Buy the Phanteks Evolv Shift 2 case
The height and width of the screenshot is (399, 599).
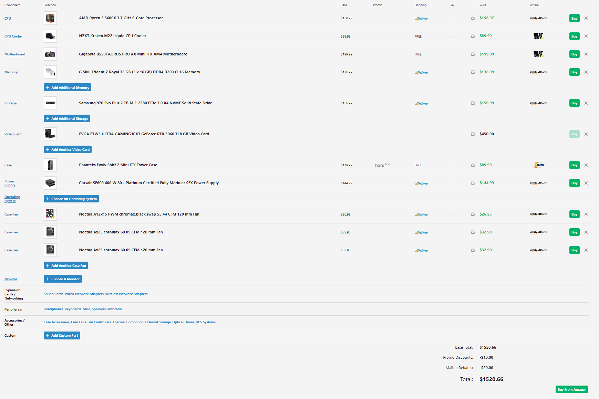pyautogui.click(x=575, y=165)
